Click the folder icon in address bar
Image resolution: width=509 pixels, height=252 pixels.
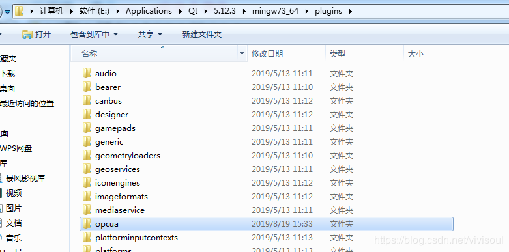(x=20, y=11)
